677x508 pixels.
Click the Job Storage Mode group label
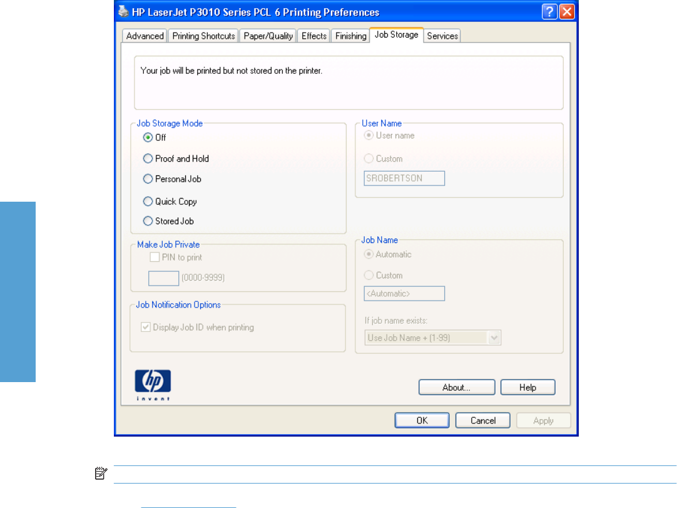[x=170, y=123]
